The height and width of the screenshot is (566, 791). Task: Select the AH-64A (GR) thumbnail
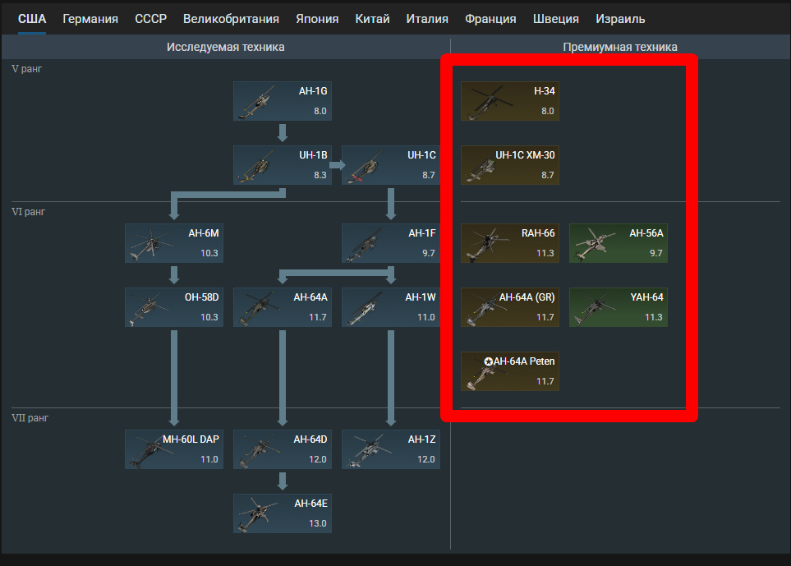point(509,307)
